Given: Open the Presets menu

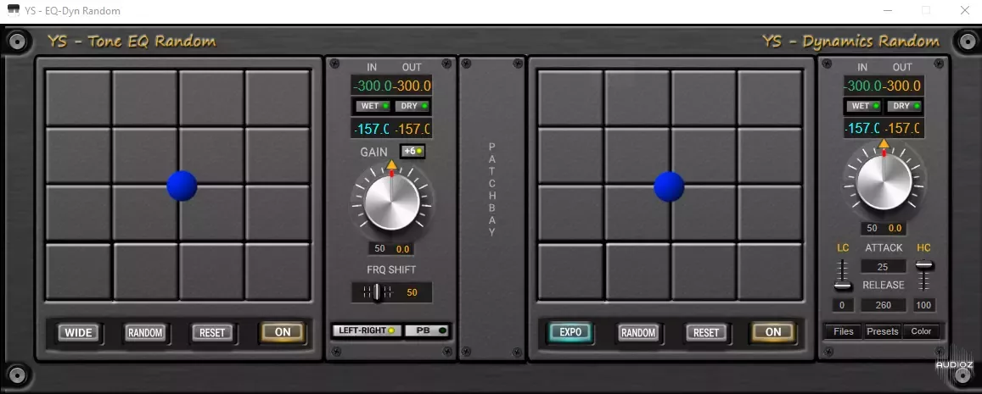Looking at the screenshot, I should (882, 331).
